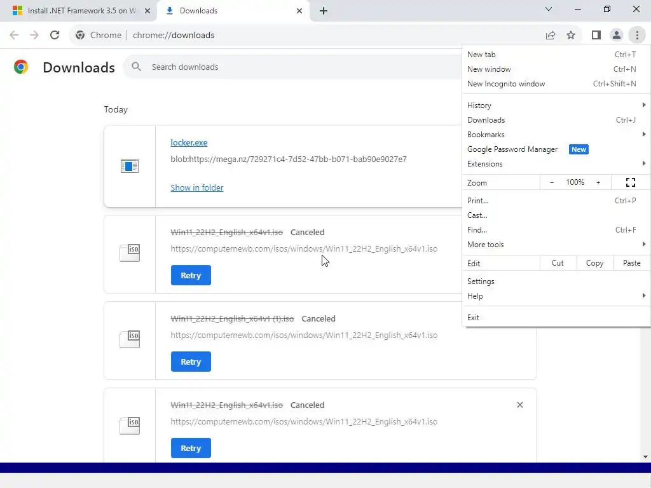Click the forward navigation arrow
Screen dimensions: 651x488
pos(34,36)
